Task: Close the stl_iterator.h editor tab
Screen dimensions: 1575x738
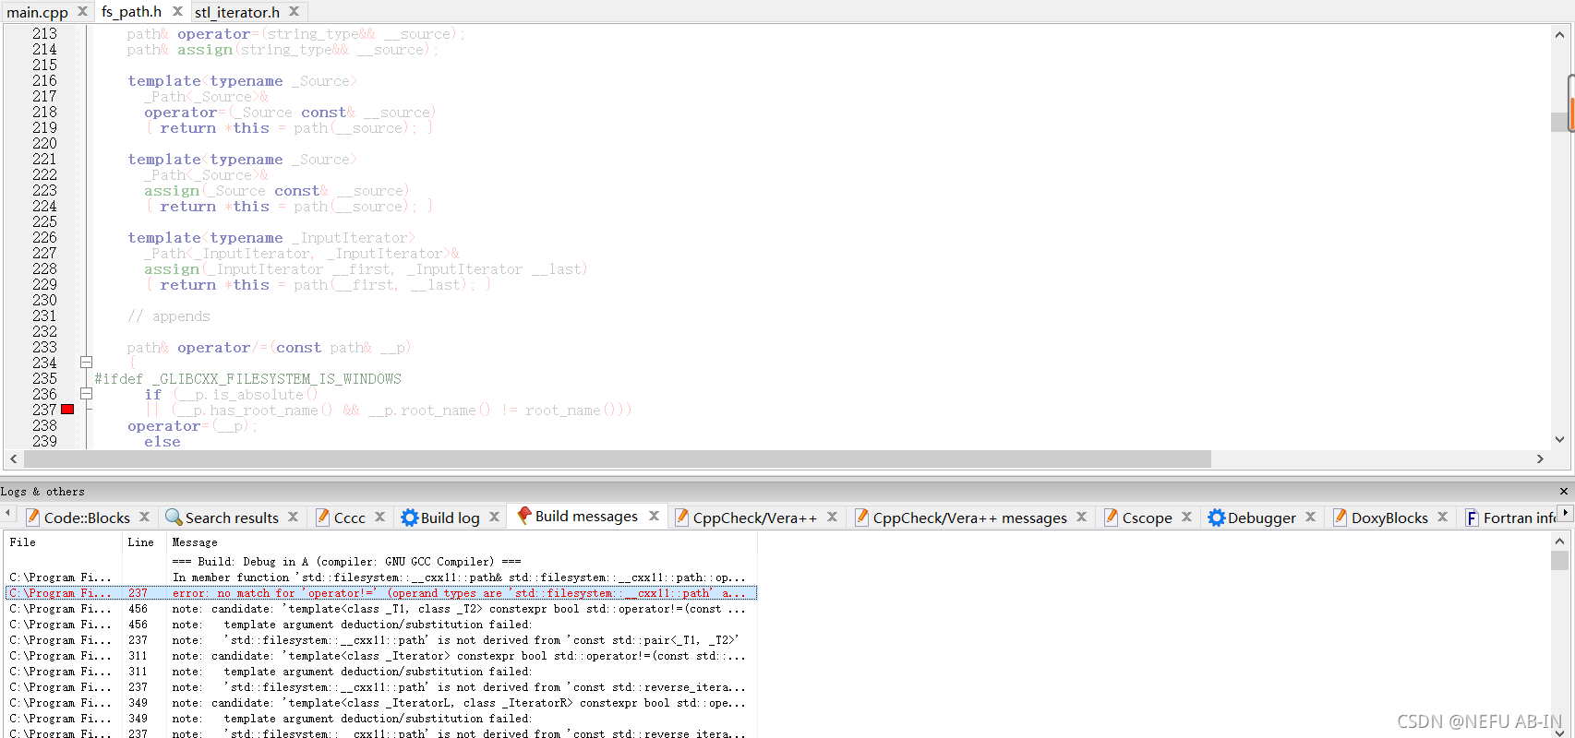Action: pyautogui.click(x=294, y=11)
